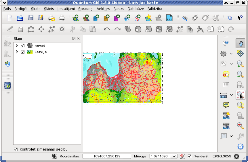Click the Map Tips tool
Image resolution: width=248 pixels, height=162 pixels.
pos(226,105)
